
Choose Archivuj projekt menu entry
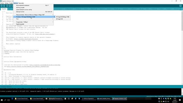(x=33, y=7)
